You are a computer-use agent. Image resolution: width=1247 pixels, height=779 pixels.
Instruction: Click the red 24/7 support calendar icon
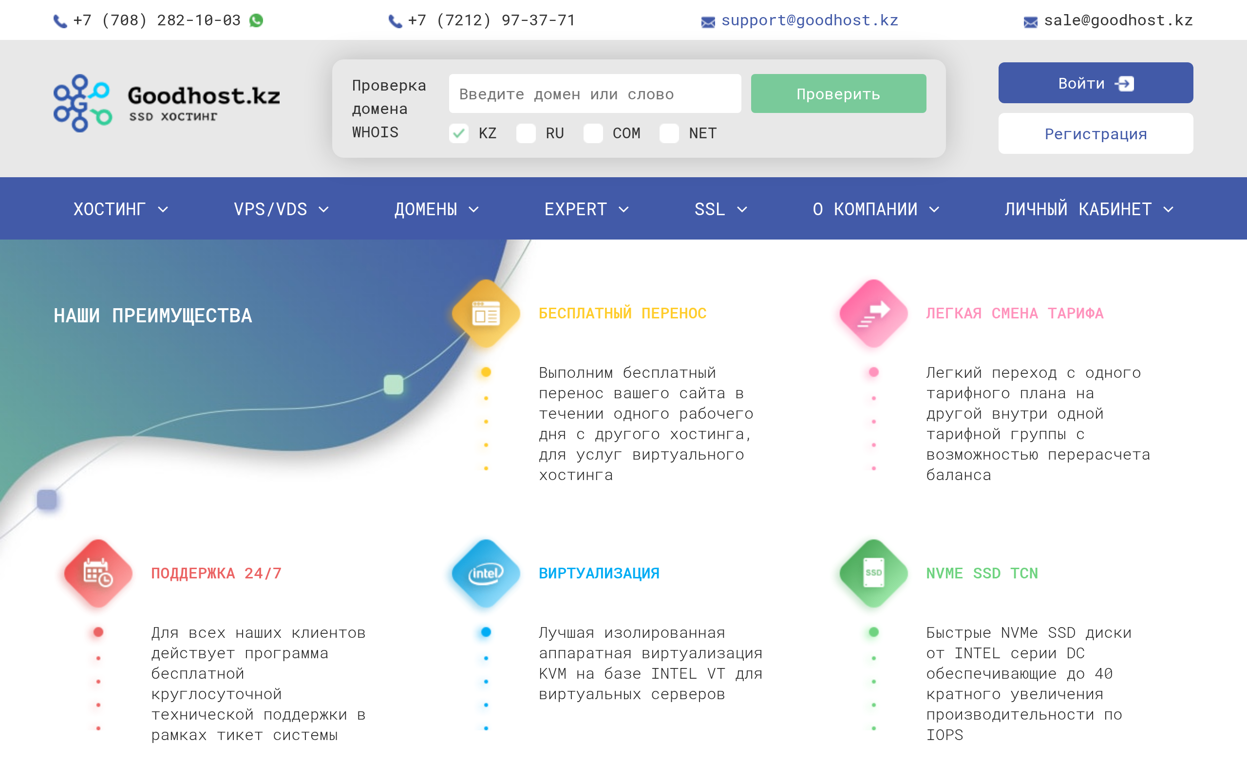tap(98, 573)
